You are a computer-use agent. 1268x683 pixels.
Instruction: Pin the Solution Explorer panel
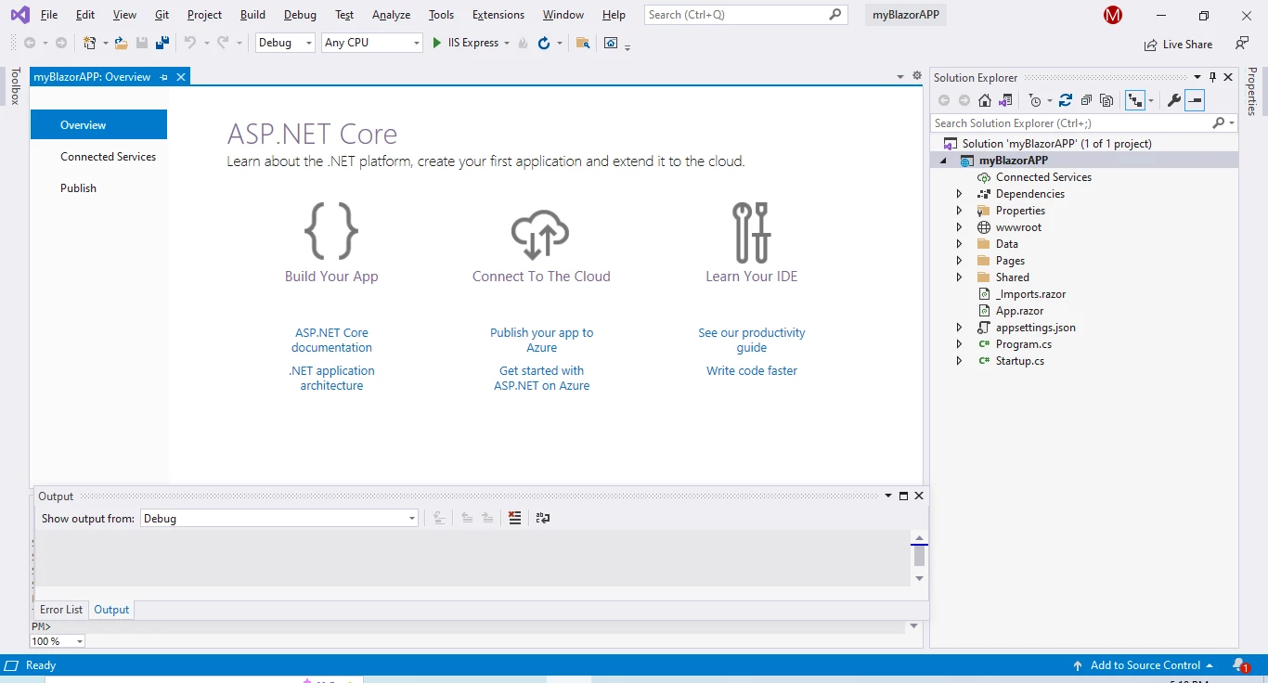click(1212, 77)
